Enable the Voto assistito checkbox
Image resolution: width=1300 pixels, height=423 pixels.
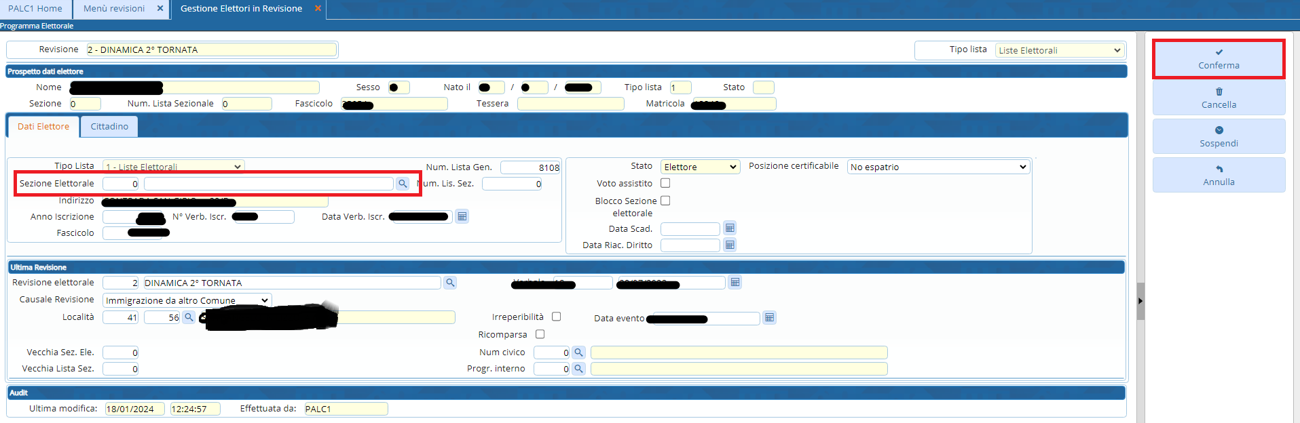665,183
